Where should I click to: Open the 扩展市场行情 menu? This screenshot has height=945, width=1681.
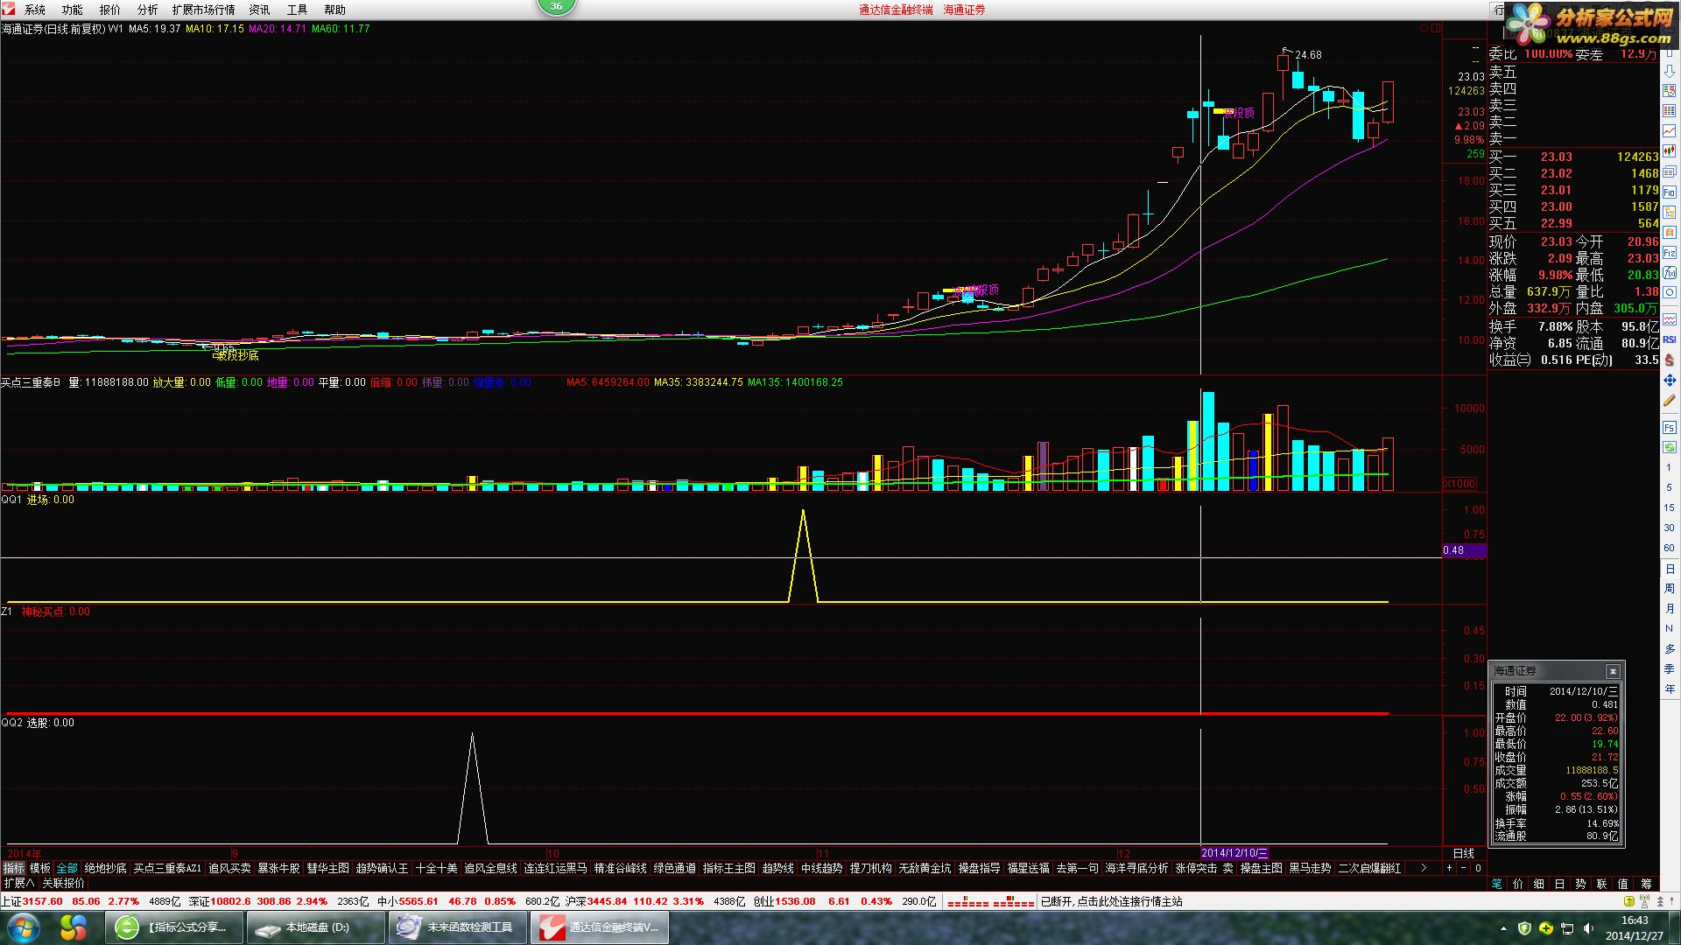[204, 10]
